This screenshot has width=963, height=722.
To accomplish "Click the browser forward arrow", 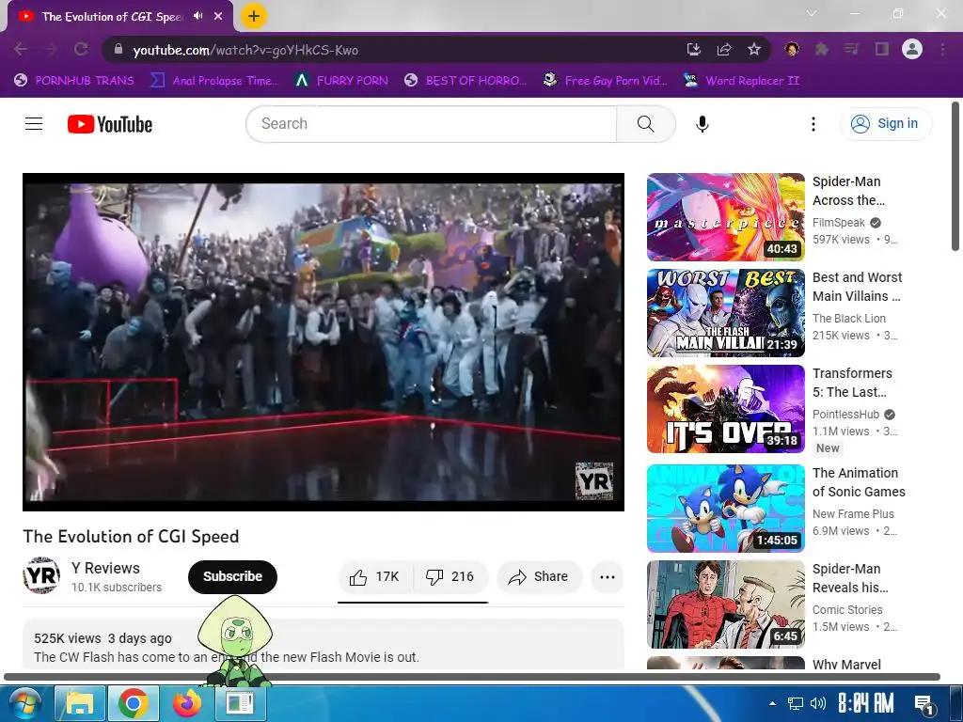I will (51, 49).
